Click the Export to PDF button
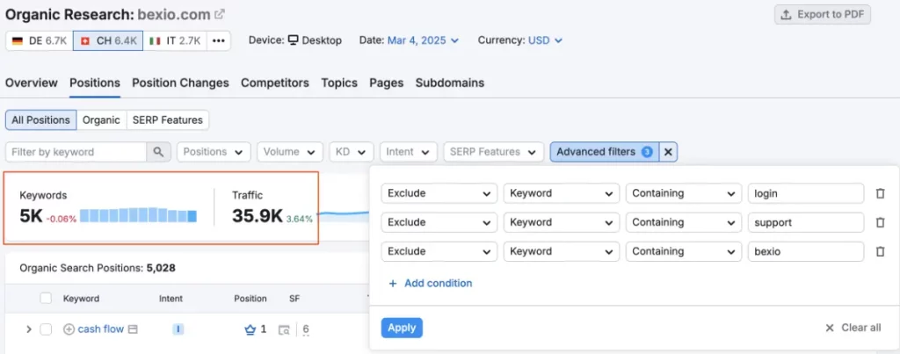The image size is (900, 354). (x=823, y=14)
